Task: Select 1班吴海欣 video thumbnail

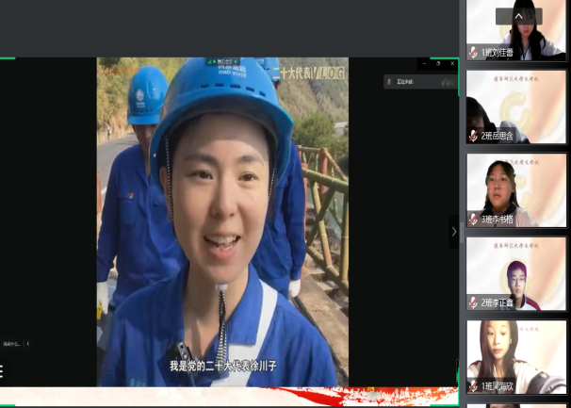Action: [516, 354]
